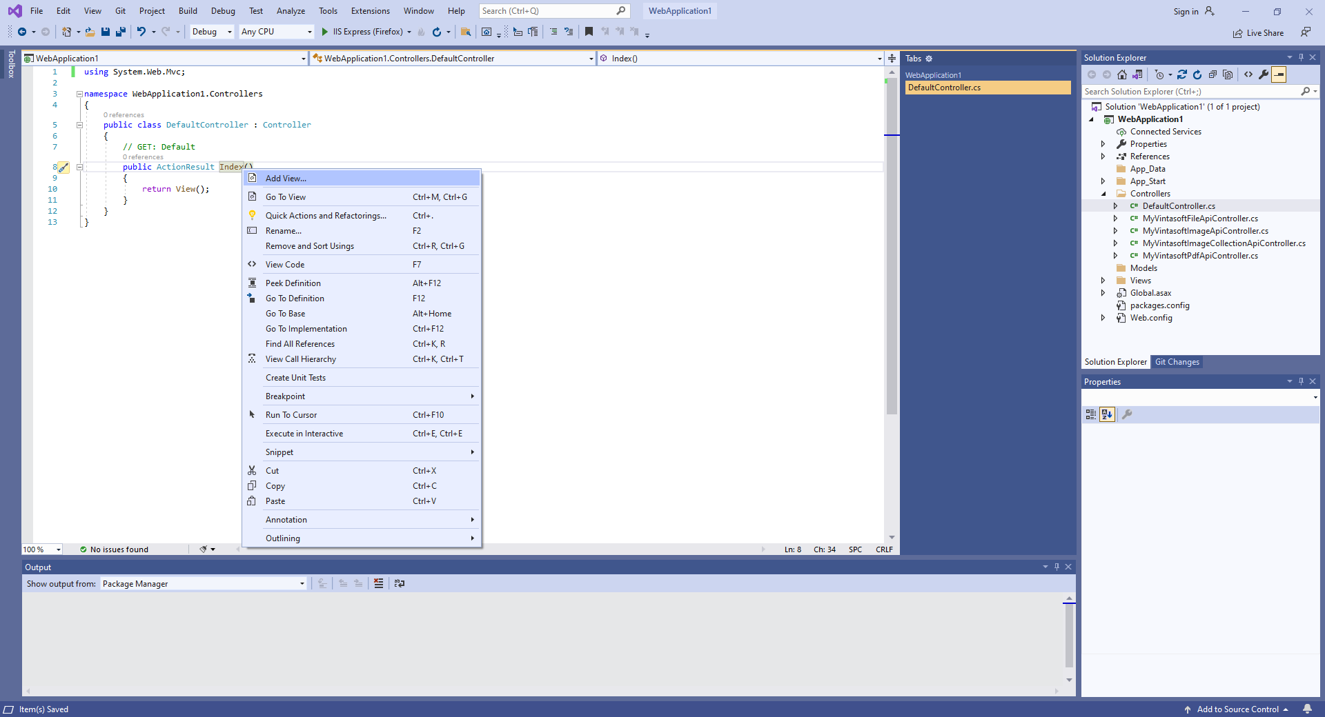This screenshot has height=717, width=1325.
Task: Expand the Views folder in Solution Explorer
Action: [1103, 281]
